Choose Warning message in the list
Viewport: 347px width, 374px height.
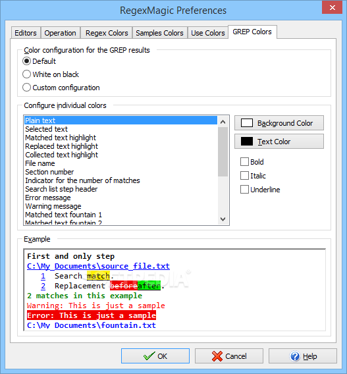(120, 206)
